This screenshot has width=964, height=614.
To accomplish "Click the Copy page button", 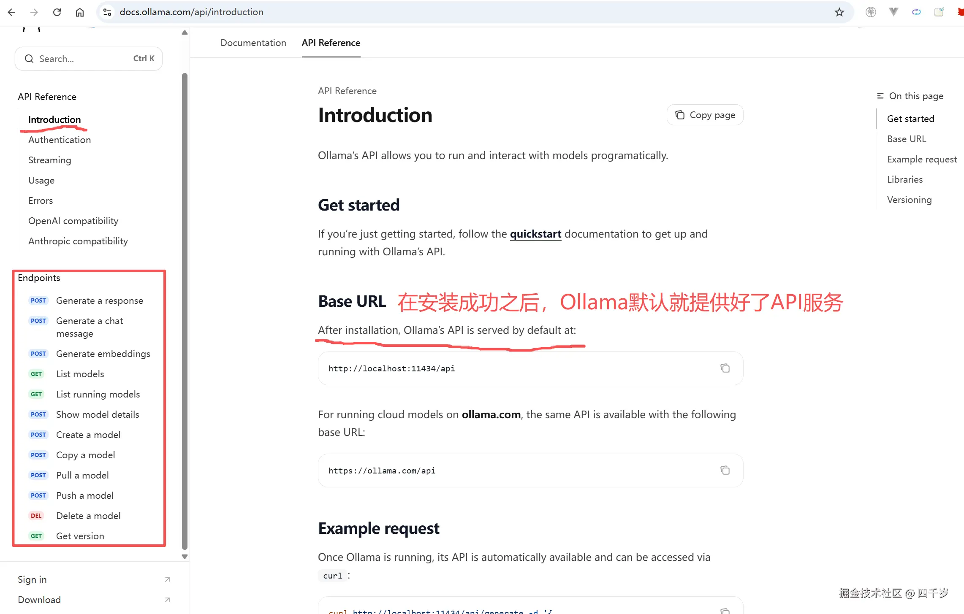I will 705,115.
